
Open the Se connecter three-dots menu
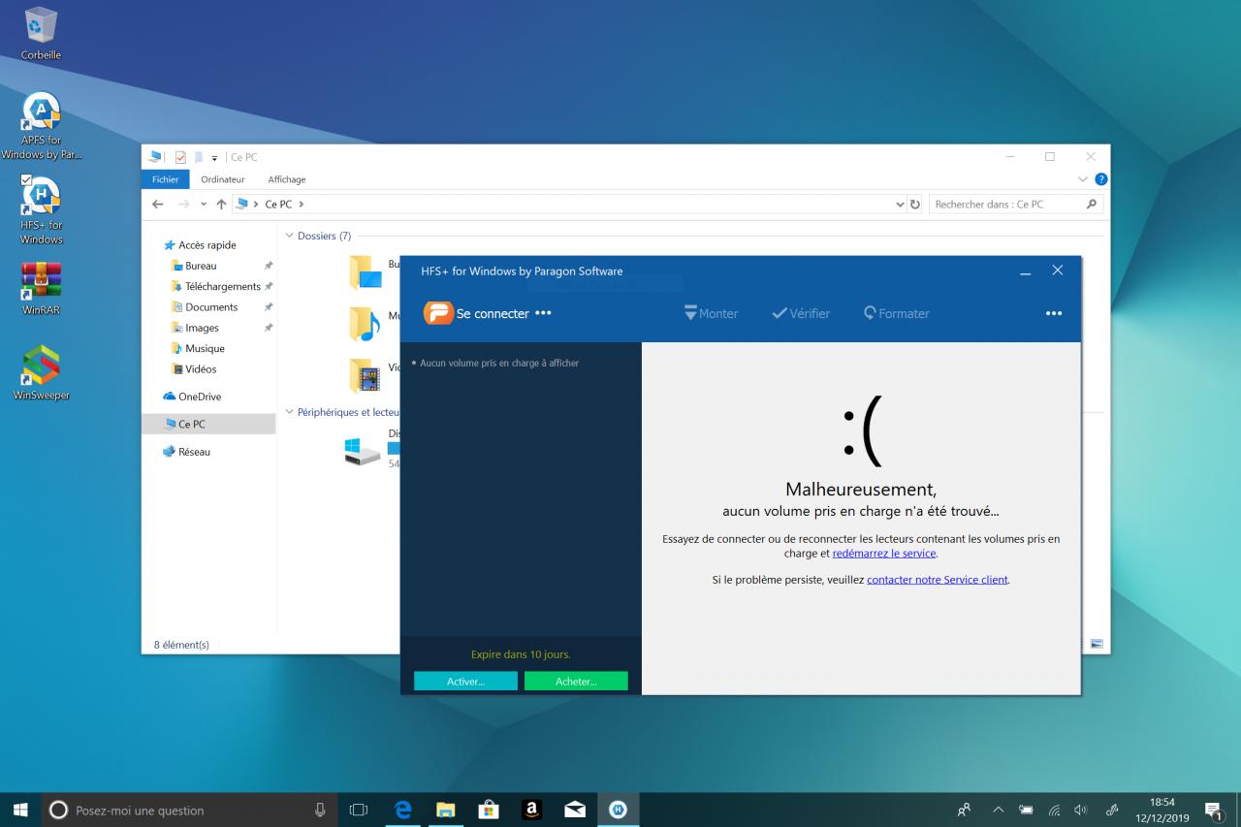[x=543, y=313]
